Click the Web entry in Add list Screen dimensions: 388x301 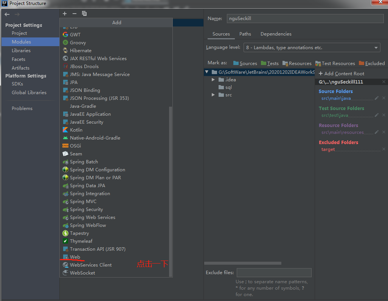click(x=116, y=257)
